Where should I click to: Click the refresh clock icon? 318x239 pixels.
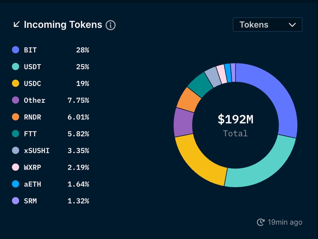[x=261, y=222]
